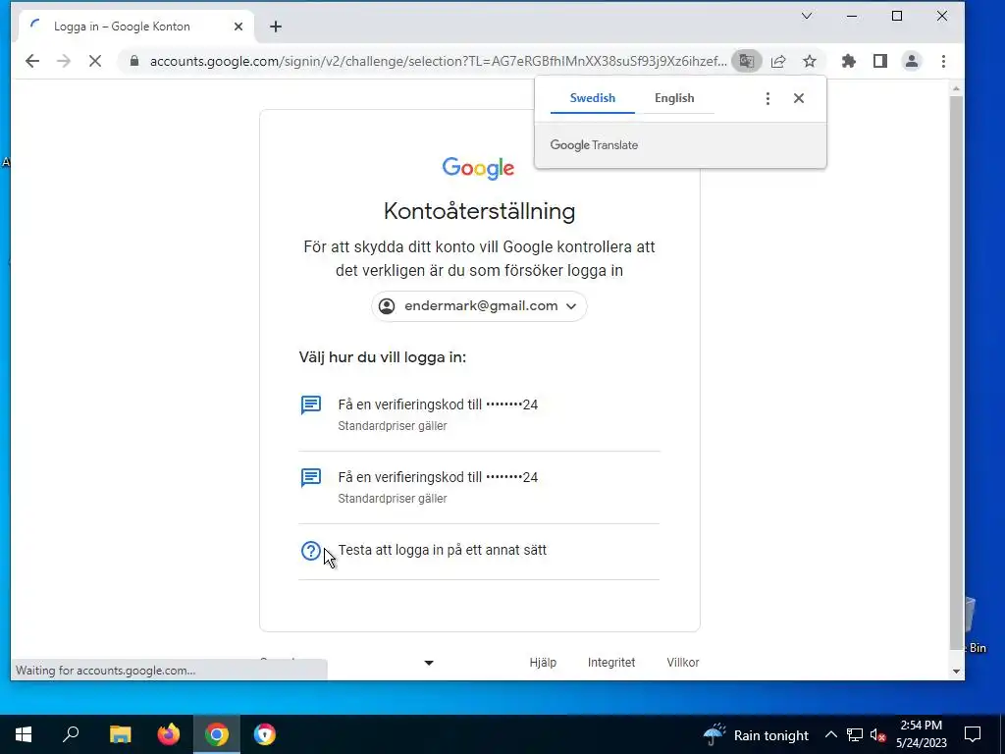This screenshot has width=1005, height=754.
Task: Click the Chrome taskbar icon
Action: coord(217,734)
